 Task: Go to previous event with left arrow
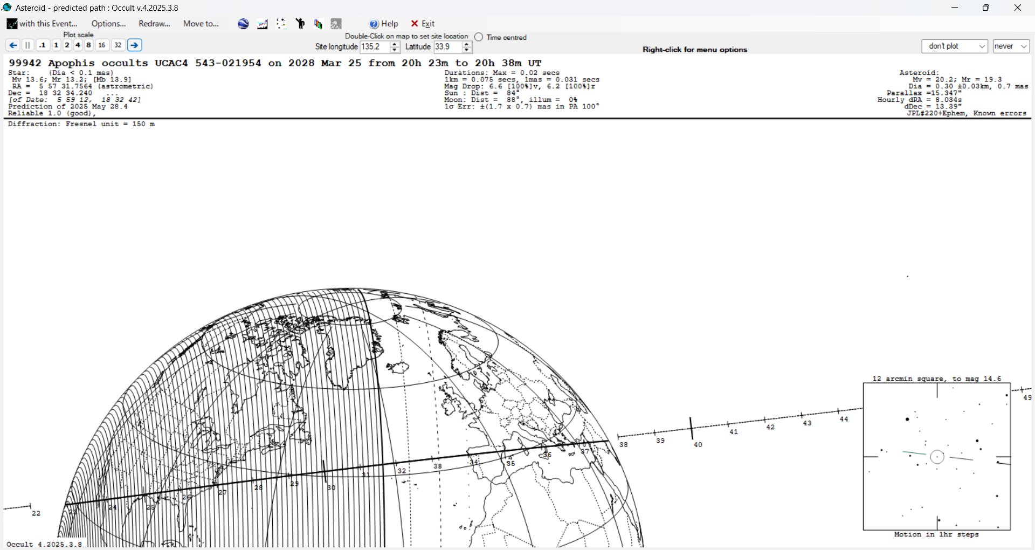coord(13,45)
